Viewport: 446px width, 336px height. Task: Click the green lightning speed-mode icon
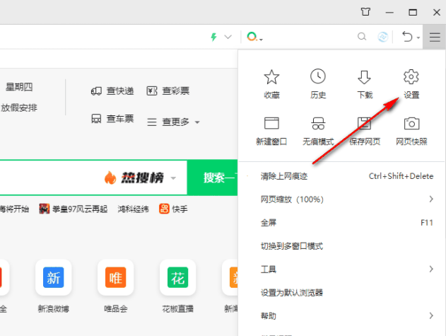(x=213, y=37)
